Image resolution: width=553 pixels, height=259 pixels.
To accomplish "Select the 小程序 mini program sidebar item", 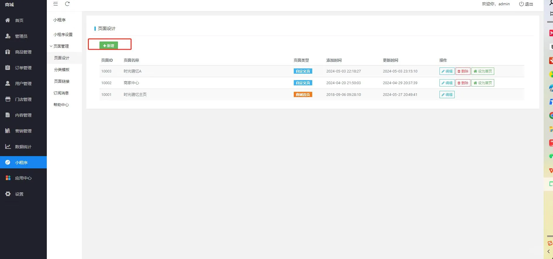I will [x=23, y=162].
